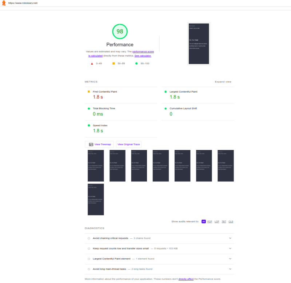Click the red triangle 0–49 legend icon
This screenshot has height=283, width=291.
pos(92,64)
